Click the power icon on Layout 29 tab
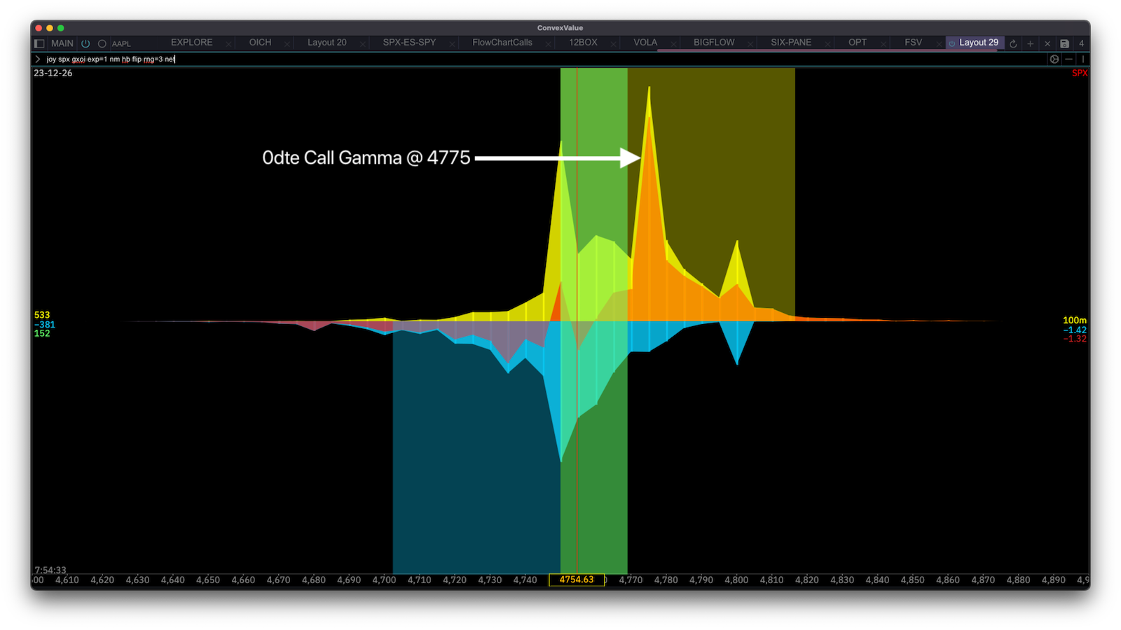The width and height of the screenshot is (1121, 630). [951, 43]
